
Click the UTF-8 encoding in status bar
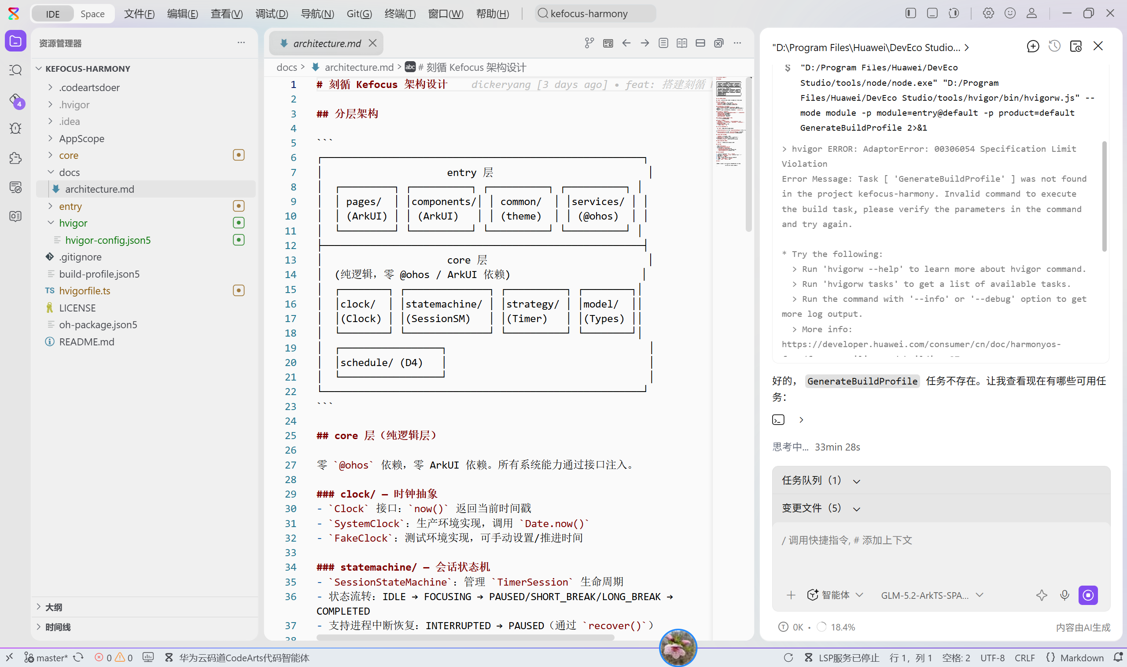click(x=992, y=658)
